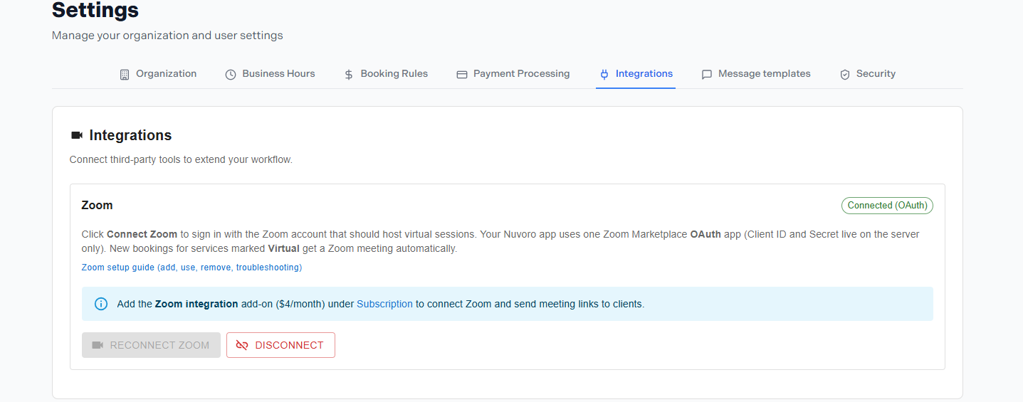The width and height of the screenshot is (1023, 402).
Task: Switch to the Security tab
Action: [868, 74]
